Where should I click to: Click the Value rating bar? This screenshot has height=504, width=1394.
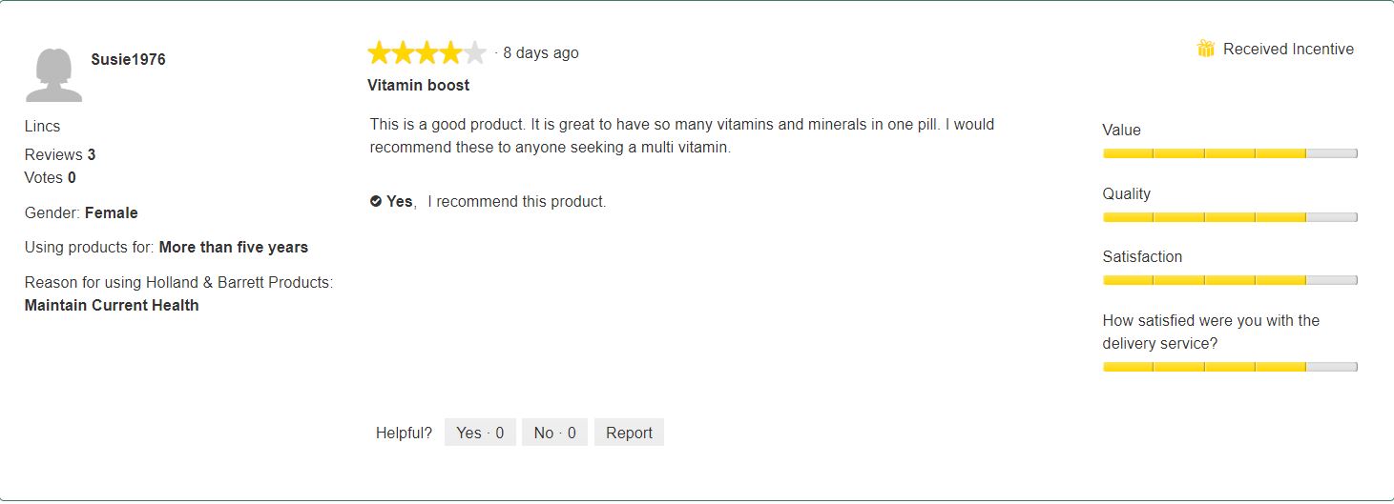pos(1230,153)
